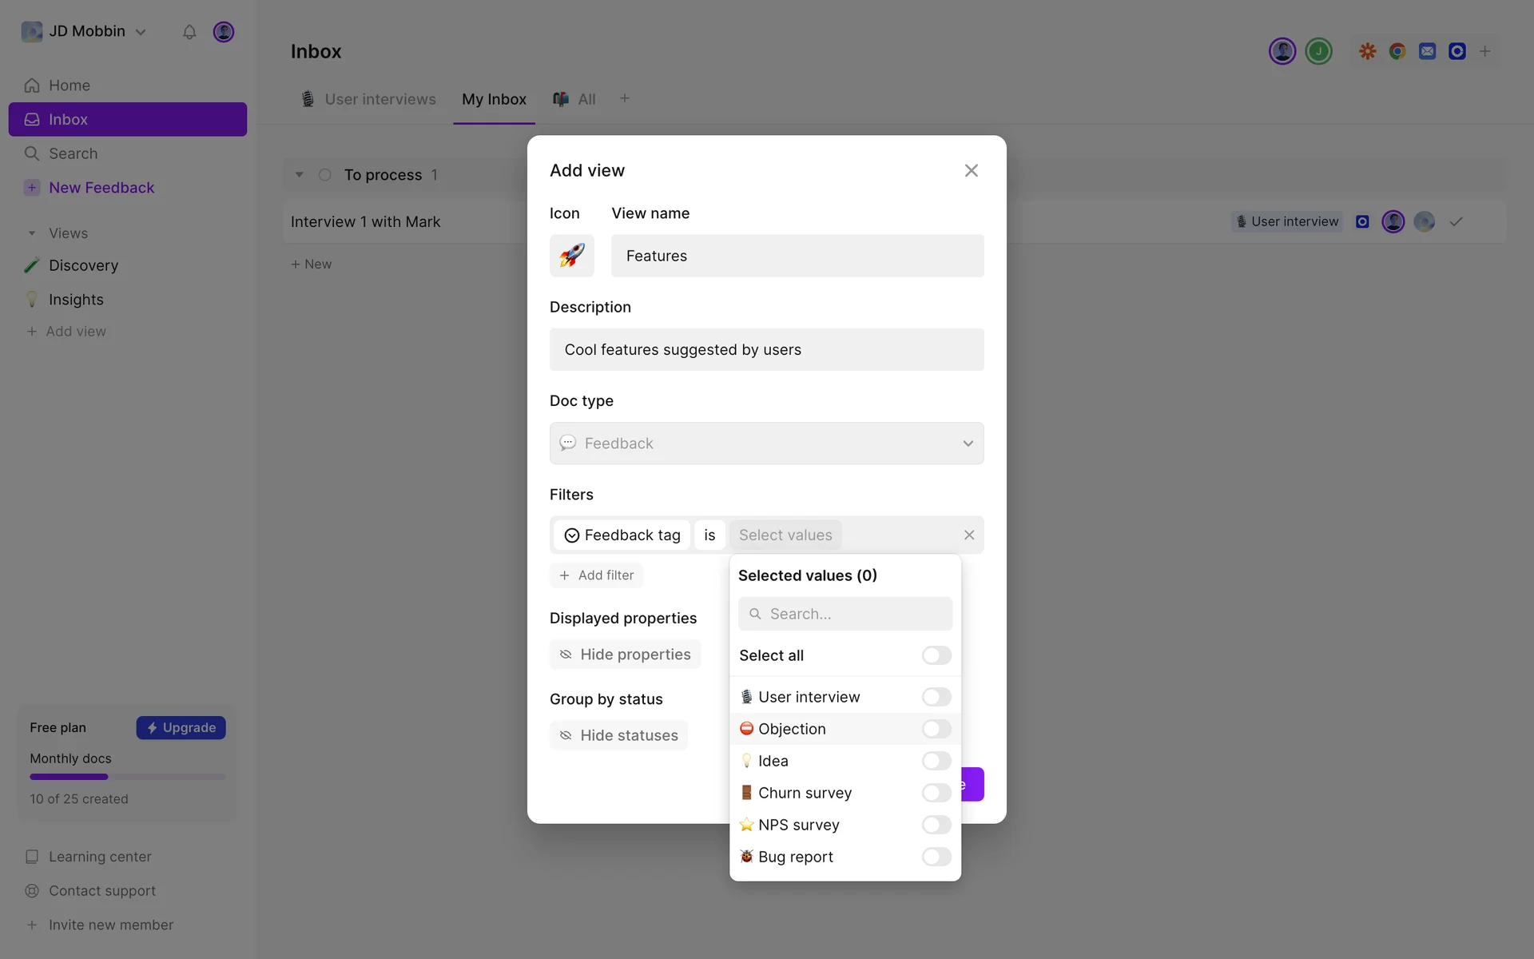
Task: Click the add integration plus icon
Action: coord(1484,51)
